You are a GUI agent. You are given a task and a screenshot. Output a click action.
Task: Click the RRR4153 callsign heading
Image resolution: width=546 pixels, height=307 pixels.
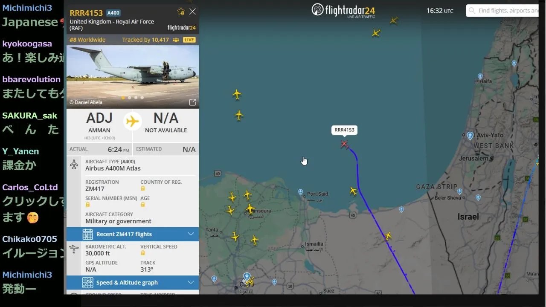86,13
